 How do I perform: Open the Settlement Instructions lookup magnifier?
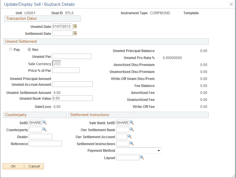[131, 144]
